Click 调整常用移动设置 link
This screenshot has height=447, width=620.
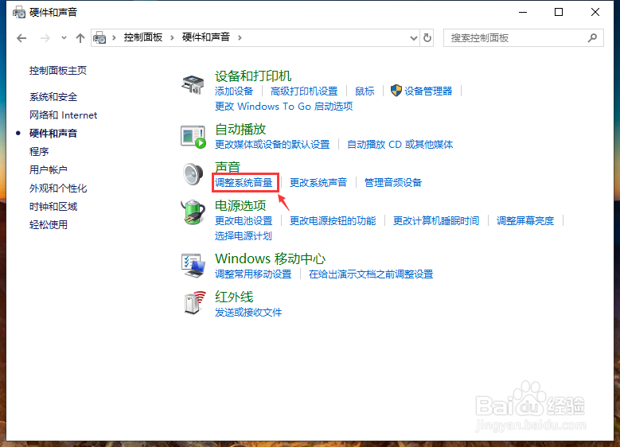(x=253, y=274)
